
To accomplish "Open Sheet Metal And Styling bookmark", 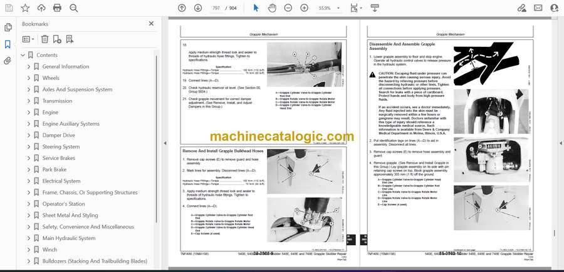I will coord(70,215).
